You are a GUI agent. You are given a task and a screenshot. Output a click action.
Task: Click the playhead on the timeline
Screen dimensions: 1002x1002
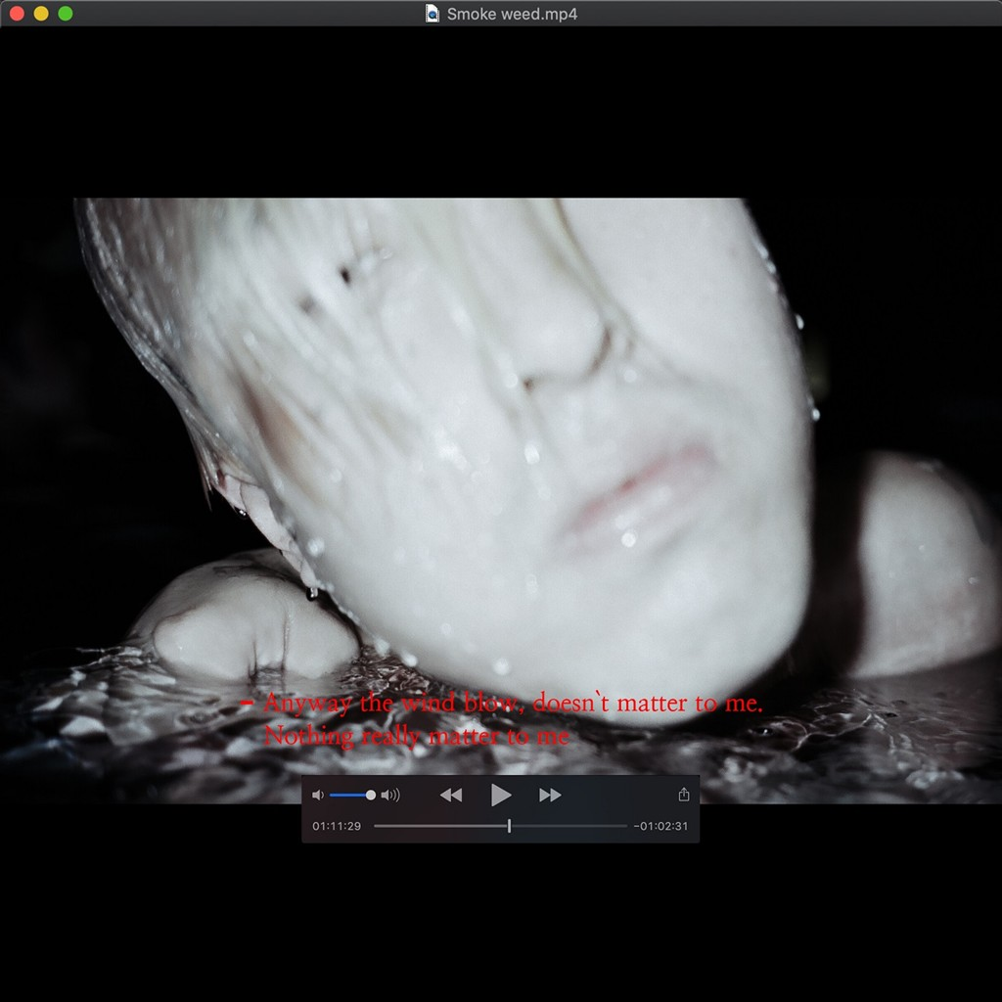click(x=509, y=826)
